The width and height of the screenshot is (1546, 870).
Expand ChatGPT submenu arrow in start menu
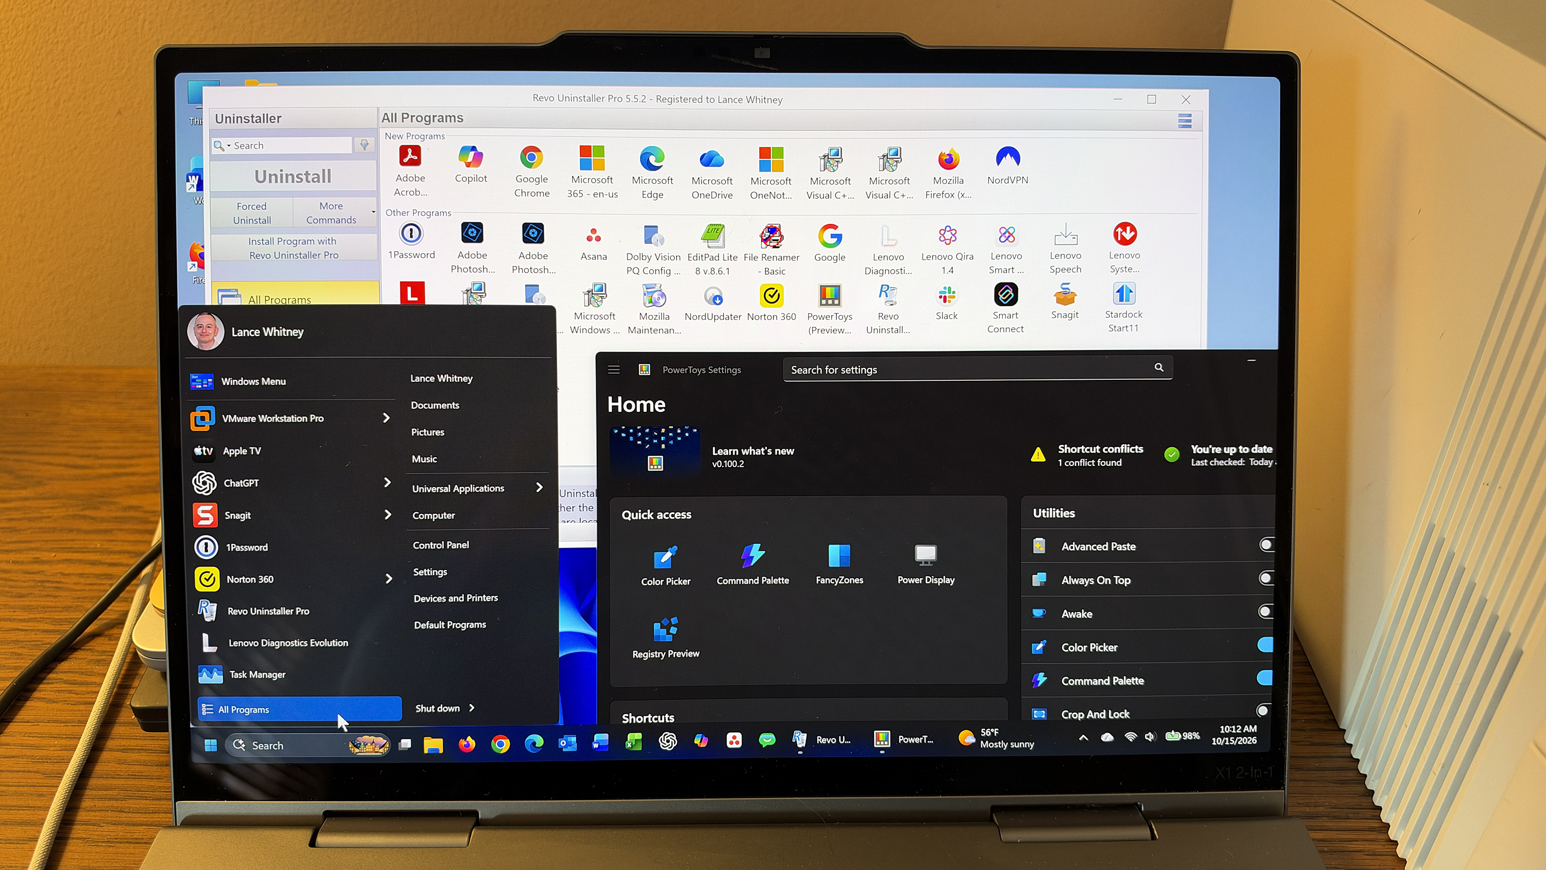pyautogui.click(x=387, y=482)
